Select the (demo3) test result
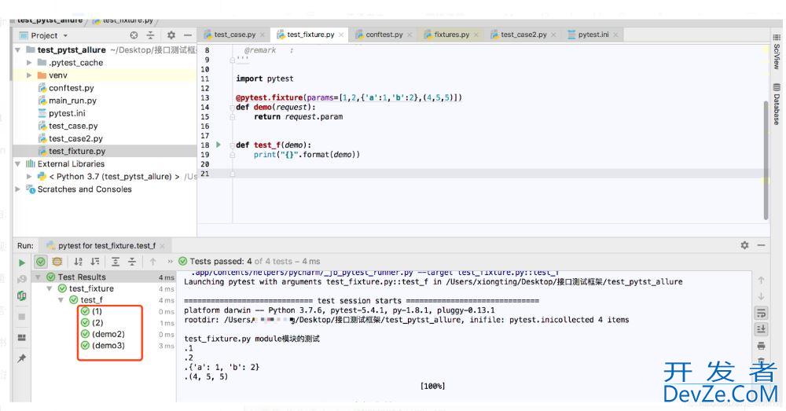 click(x=108, y=345)
